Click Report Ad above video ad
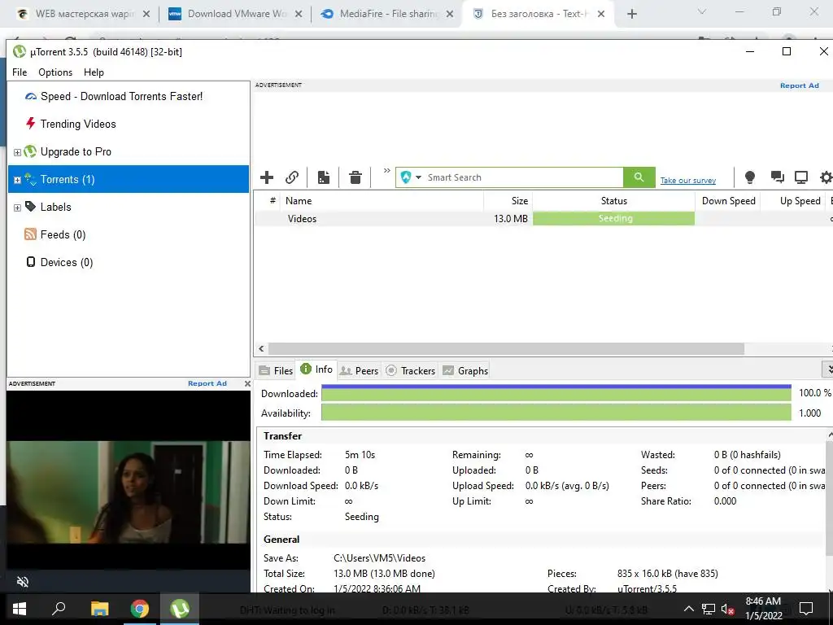Screen dimensions: 833x625 click(207, 383)
